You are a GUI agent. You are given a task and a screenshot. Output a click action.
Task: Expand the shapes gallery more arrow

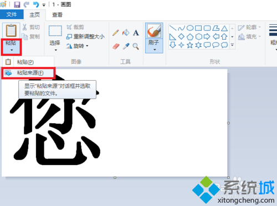click(x=232, y=45)
